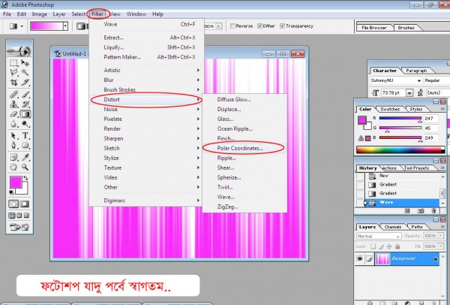The height and width of the screenshot is (305, 450).
Task: Select the Dodge tool
Action: (x=25, y=124)
